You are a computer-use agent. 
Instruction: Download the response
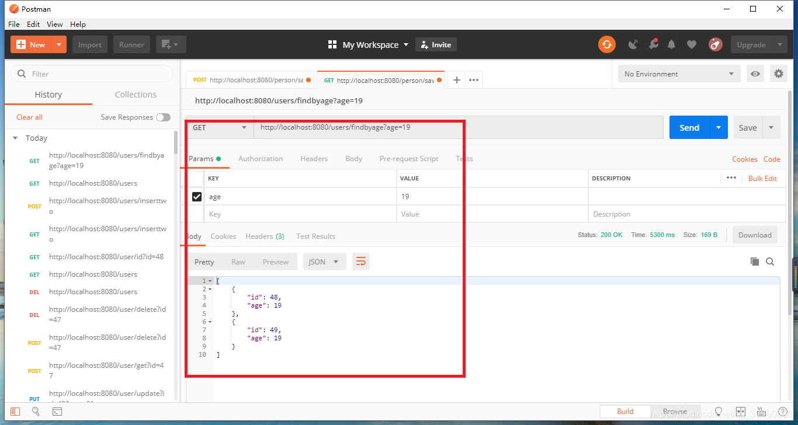755,235
